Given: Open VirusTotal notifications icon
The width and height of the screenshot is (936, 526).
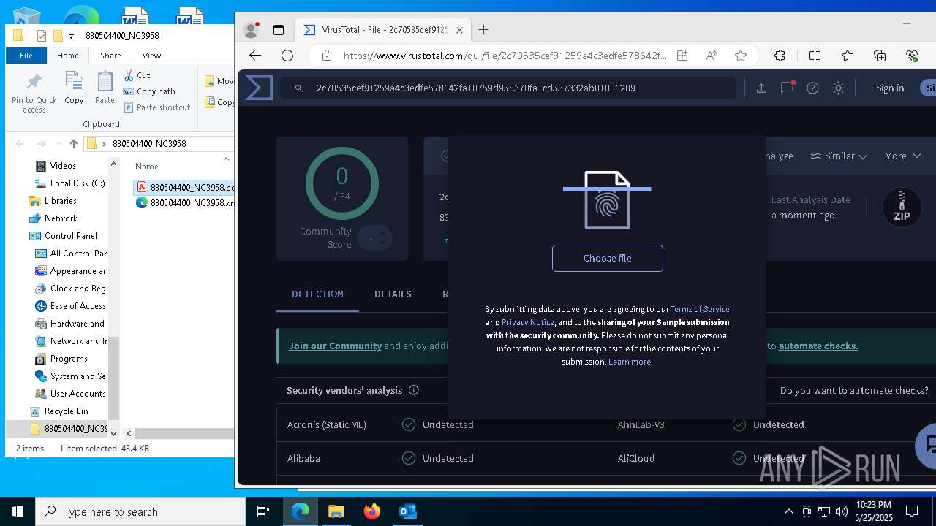Looking at the screenshot, I should pyautogui.click(x=787, y=88).
